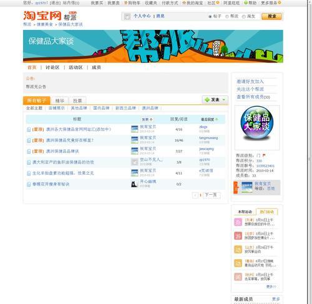Click gray avatar of 空山不见人 author
The width and height of the screenshot is (312, 304).
pyautogui.click(x=135, y=162)
